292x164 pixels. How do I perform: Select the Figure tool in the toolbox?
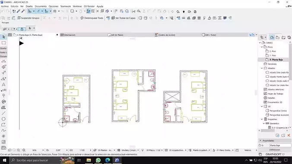pyautogui.click(x=3, y=142)
